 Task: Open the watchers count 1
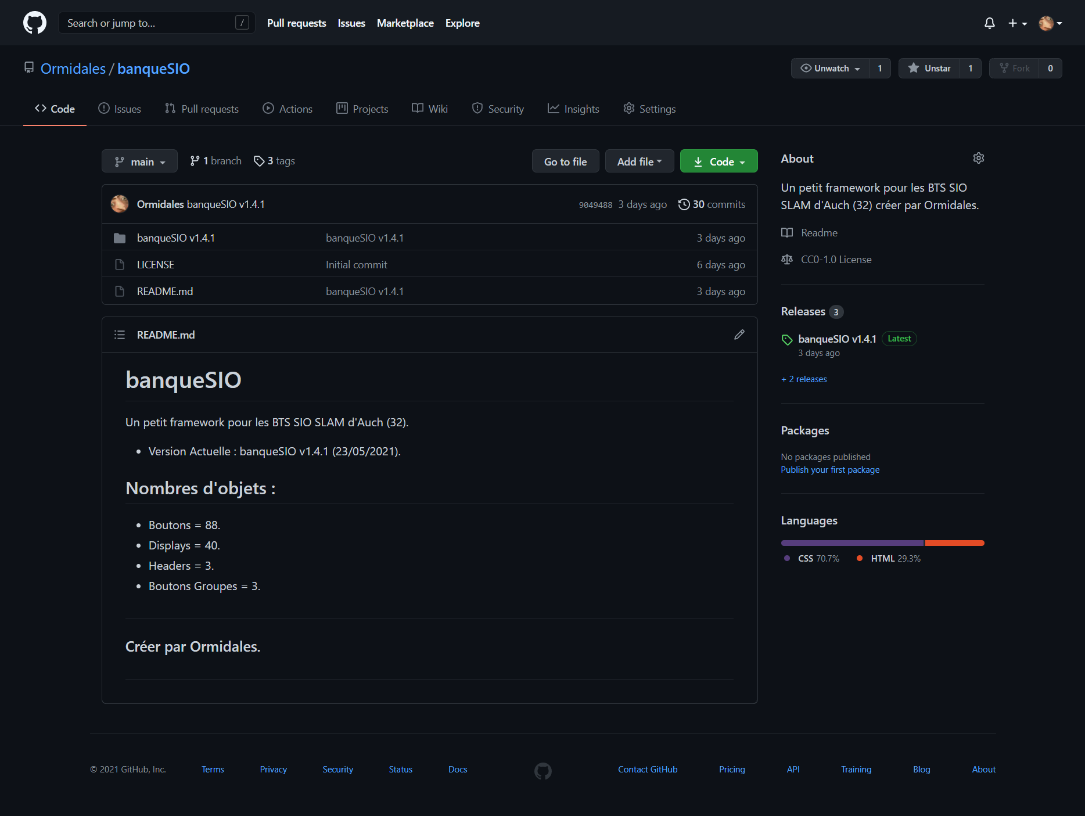click(x=880, y=69)
